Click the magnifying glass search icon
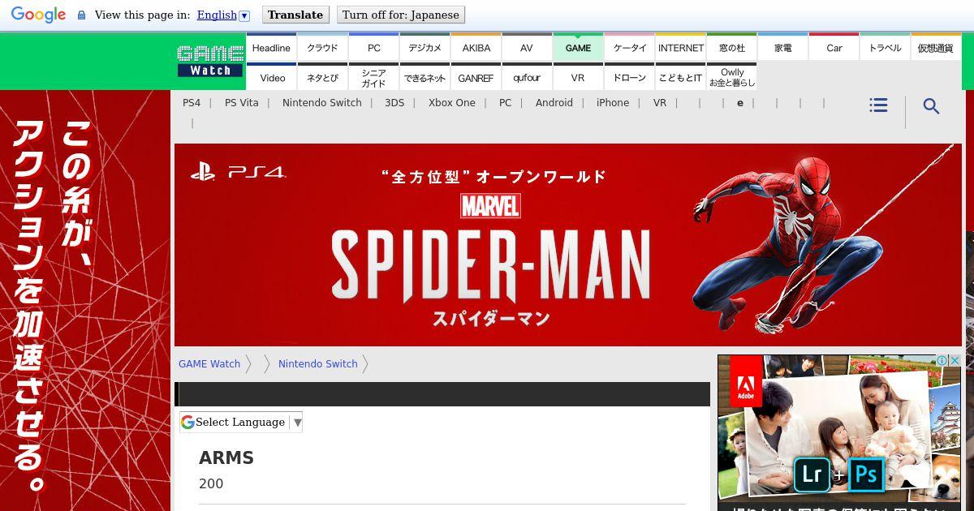The image size is (974, 511). [x=931, y=106]
